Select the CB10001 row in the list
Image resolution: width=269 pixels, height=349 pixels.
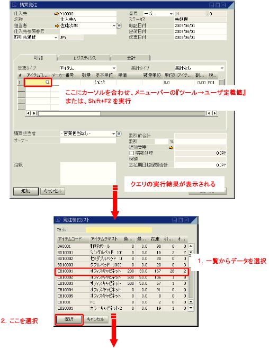122,271
